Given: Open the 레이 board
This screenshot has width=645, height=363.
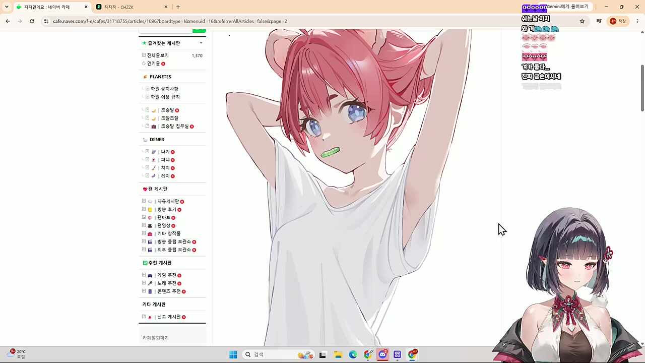Looking at the screenshot, I should click(x=165, y=176).
